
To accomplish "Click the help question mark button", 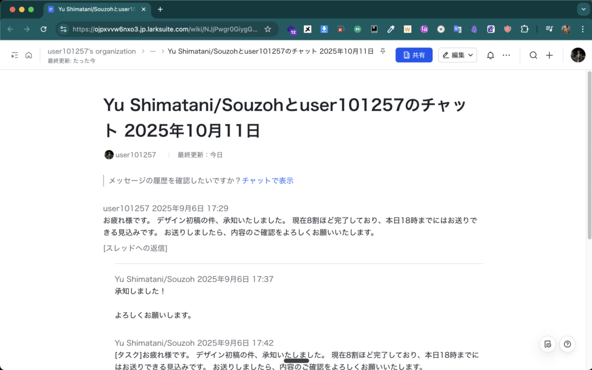I will click(x=567, y=345).
